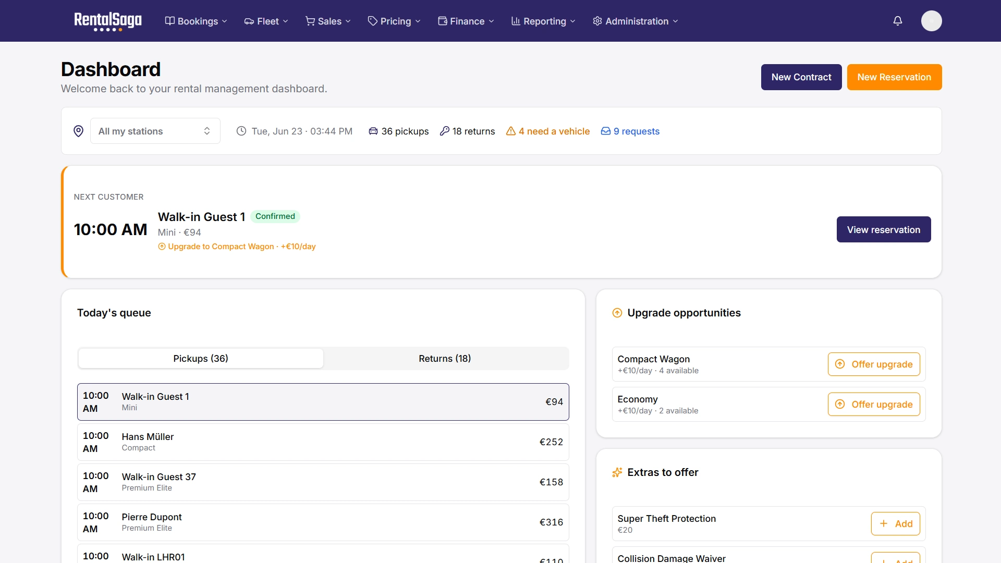Click the €252 amount for Hans Müller
This screenshot has height=563, width=1001.
[x=551, y=442]
